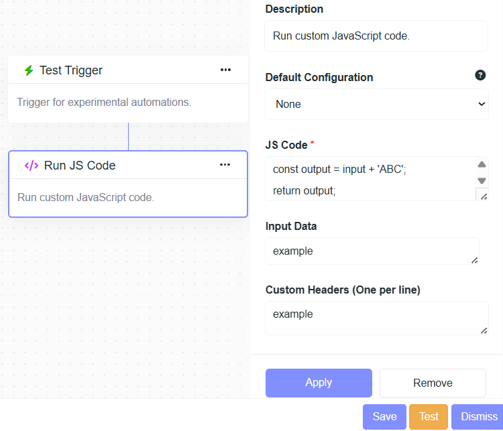Click the JS Code textarea resize handle

point(484,195)
